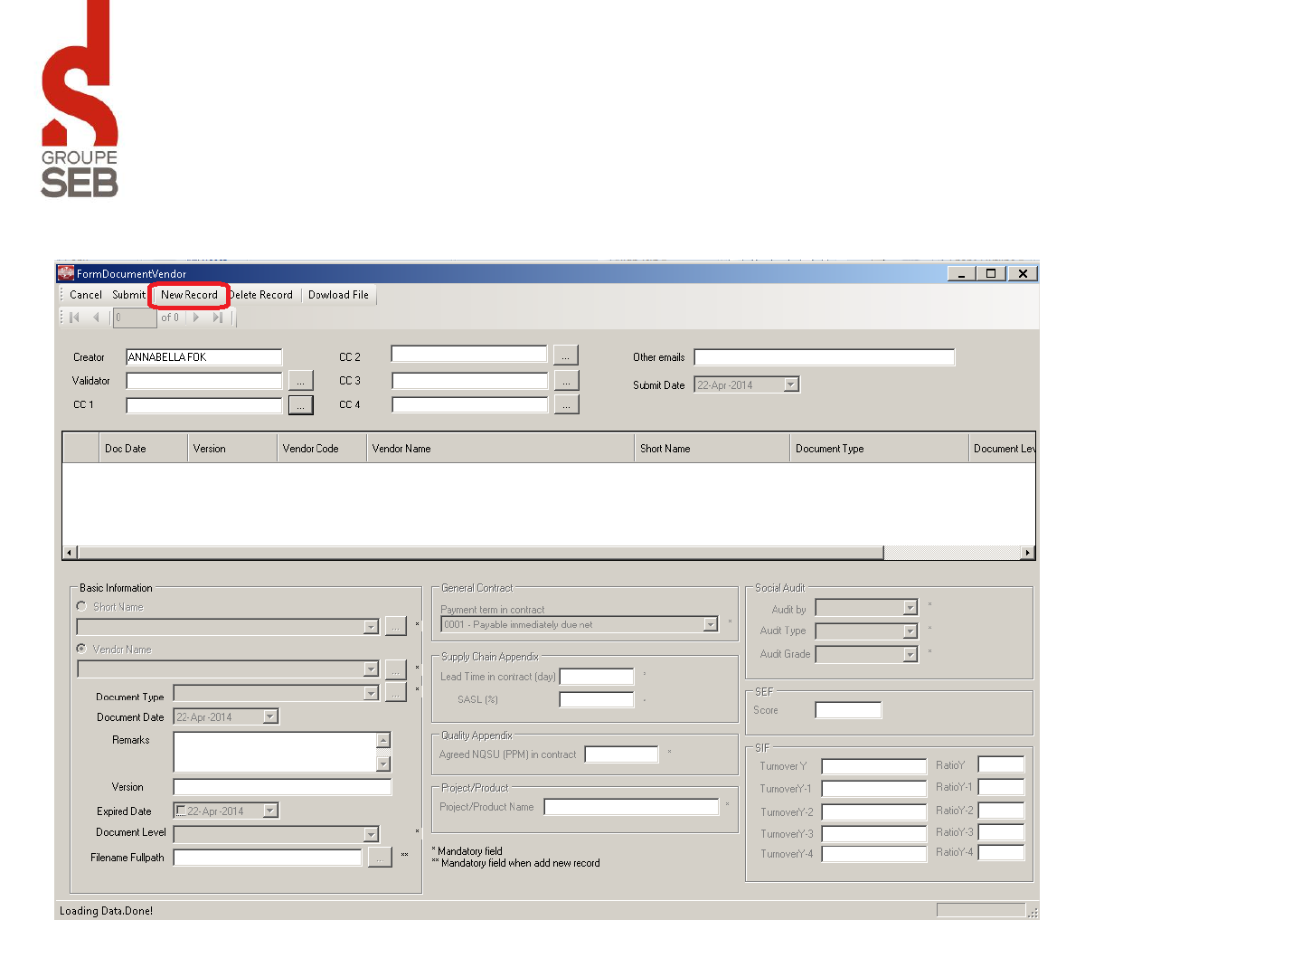Toggle the Expired Date checkbox

181,811
